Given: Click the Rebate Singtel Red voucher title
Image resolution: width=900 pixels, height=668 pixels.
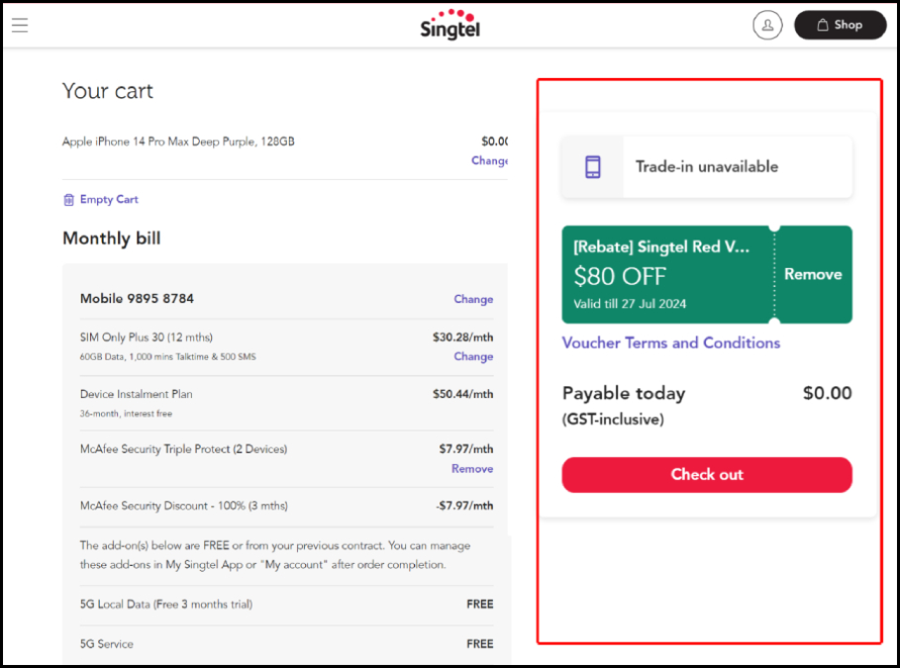Looking at the screenshot, I should click(x=661, y=246).
